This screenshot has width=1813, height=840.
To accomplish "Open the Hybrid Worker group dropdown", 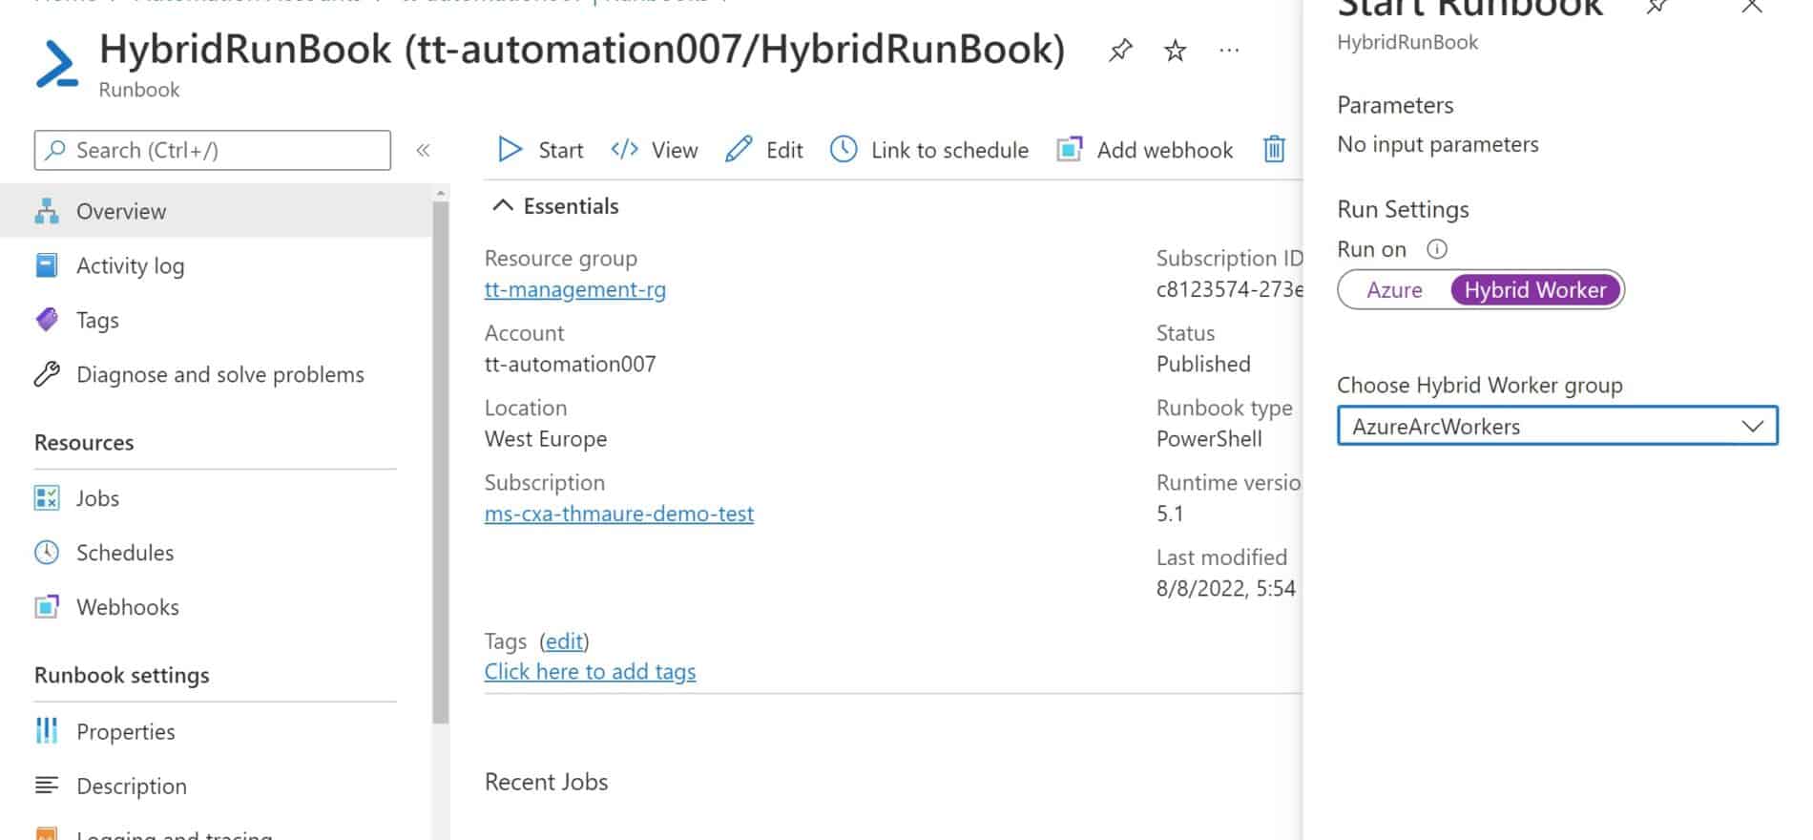I will click(1557, 426).
